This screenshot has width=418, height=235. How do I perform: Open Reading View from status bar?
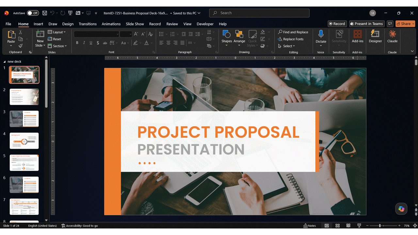point(348,226)
